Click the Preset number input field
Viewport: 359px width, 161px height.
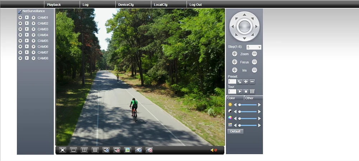232,82
